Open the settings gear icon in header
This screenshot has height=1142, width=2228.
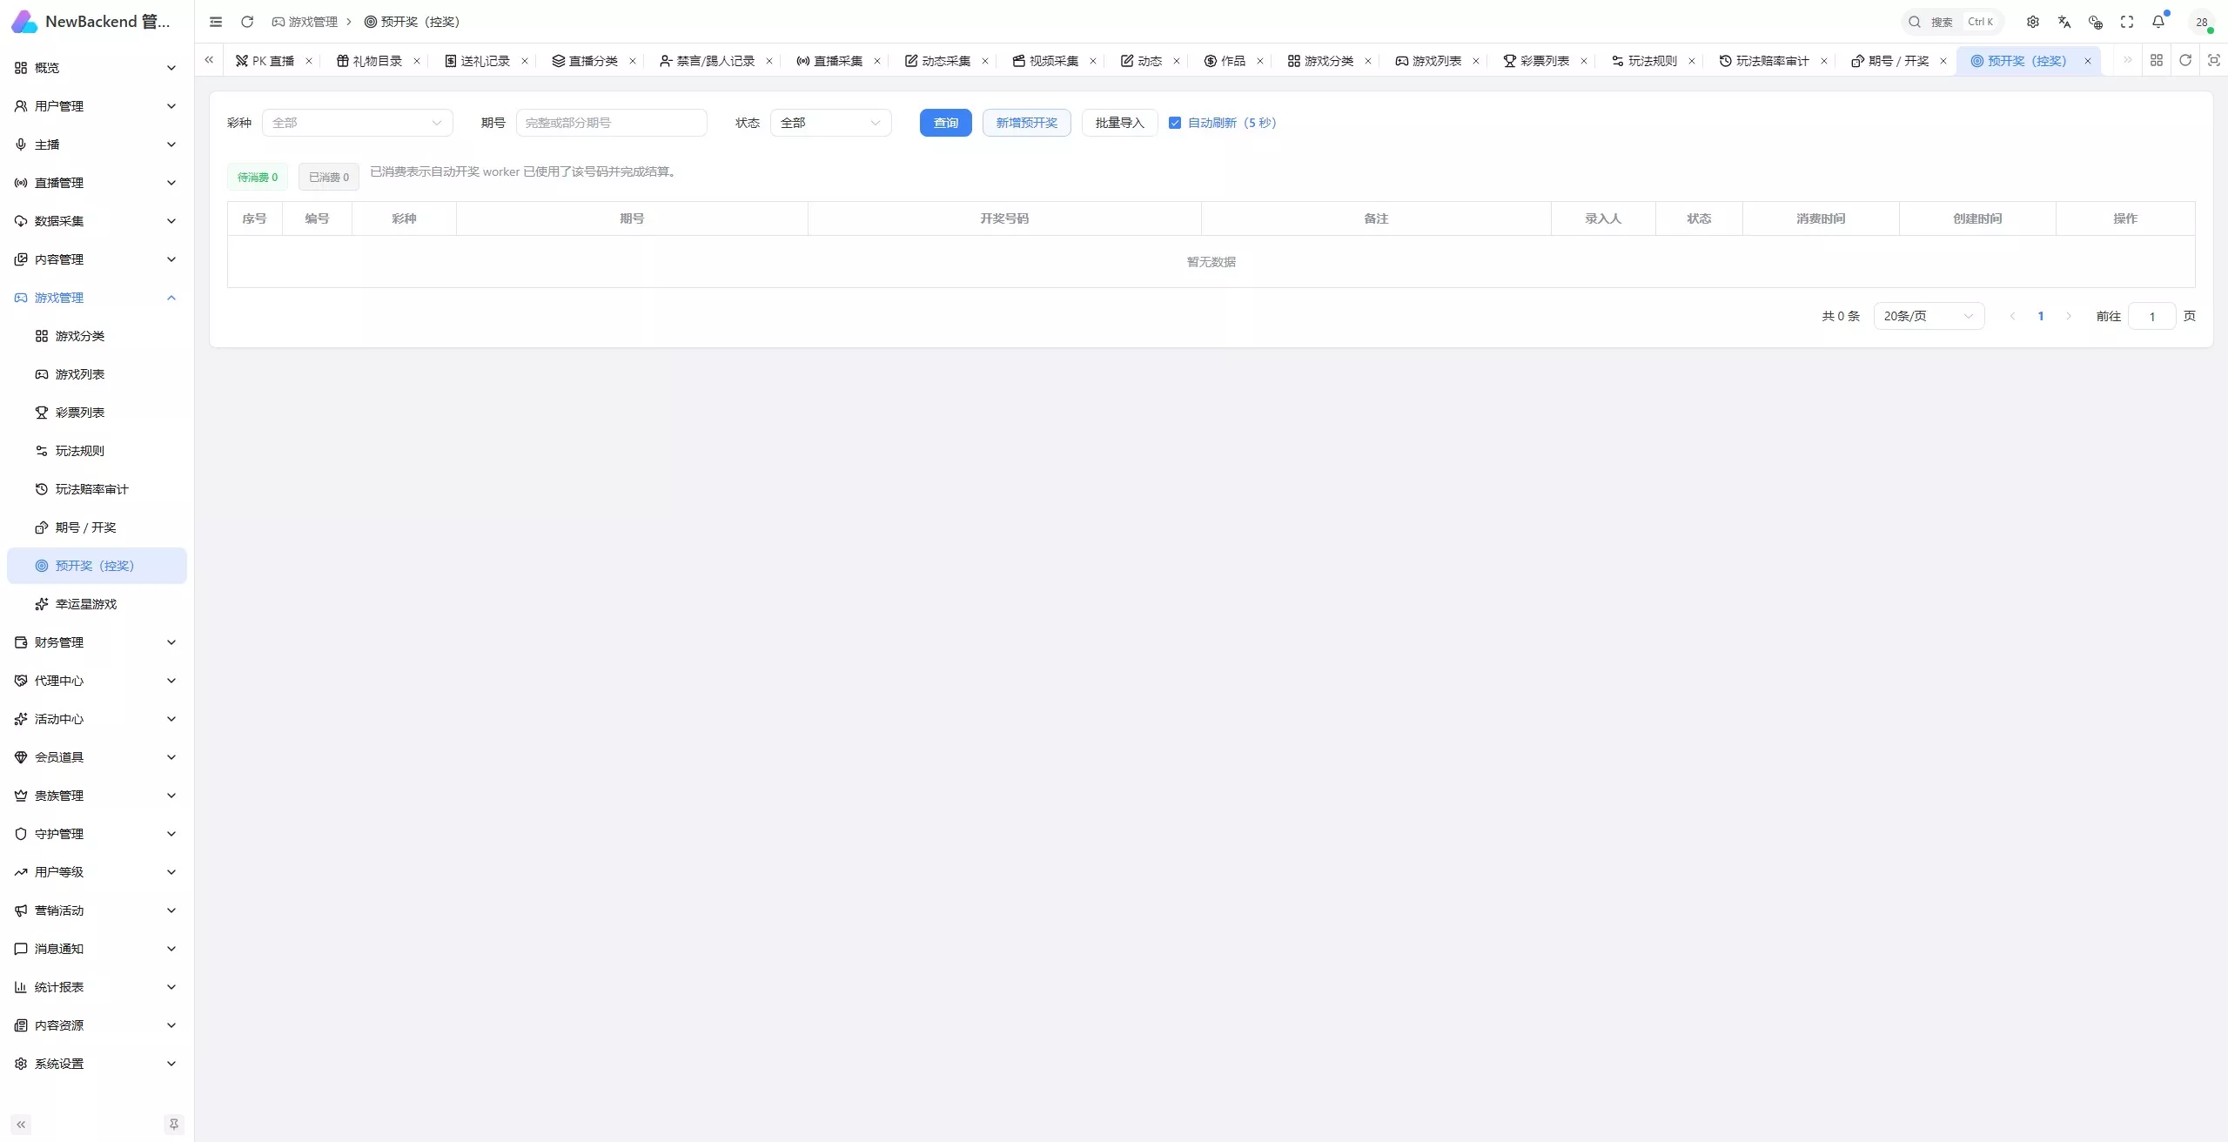(2033, 22)
